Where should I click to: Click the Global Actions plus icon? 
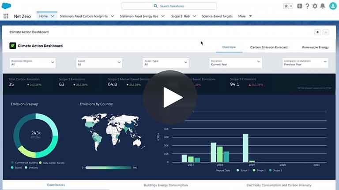300,6
